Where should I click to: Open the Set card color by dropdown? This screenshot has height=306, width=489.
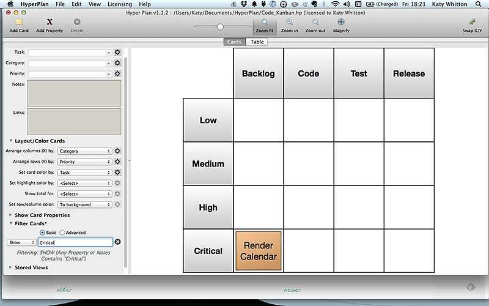[x=84, y=173]
